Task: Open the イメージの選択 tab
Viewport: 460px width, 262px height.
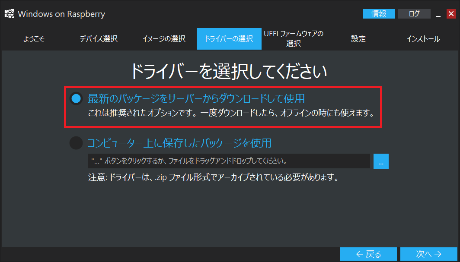Action: (164, 39)
